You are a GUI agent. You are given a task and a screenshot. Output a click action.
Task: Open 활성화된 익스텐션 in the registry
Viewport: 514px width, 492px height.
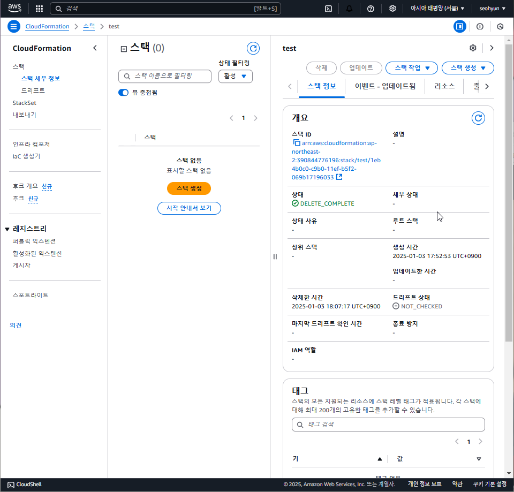(37, 253)
